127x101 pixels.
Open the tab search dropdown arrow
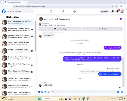pos(2,2)
